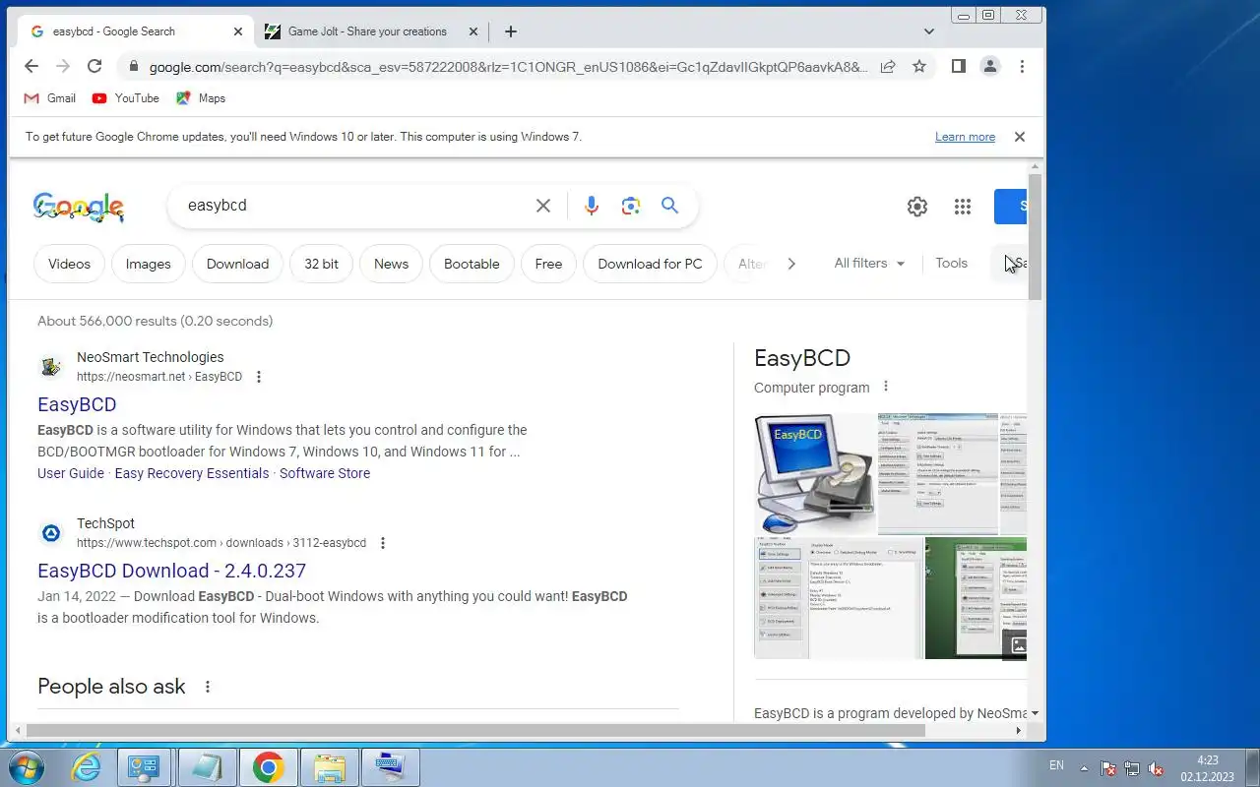
Task: Open the EasyBCD NeoSmart result
Action: [77, 404]
